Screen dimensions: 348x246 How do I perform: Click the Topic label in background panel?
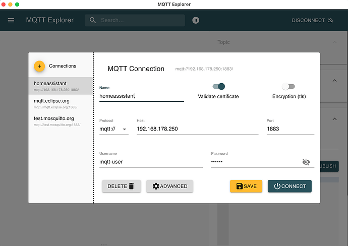pos(223,42)
